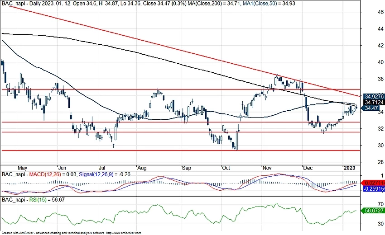Screen dimensions: 385x235
Task: Click the Lo 34.36 value in title
Action: [x=130, y=4]
